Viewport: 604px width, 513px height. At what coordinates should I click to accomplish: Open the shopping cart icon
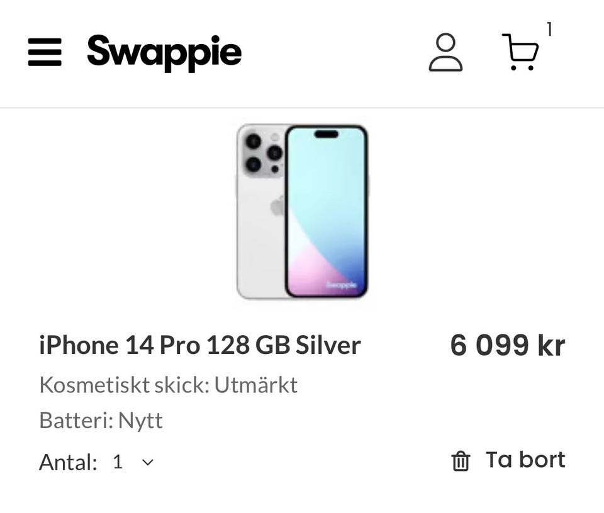tap(520, 52)
